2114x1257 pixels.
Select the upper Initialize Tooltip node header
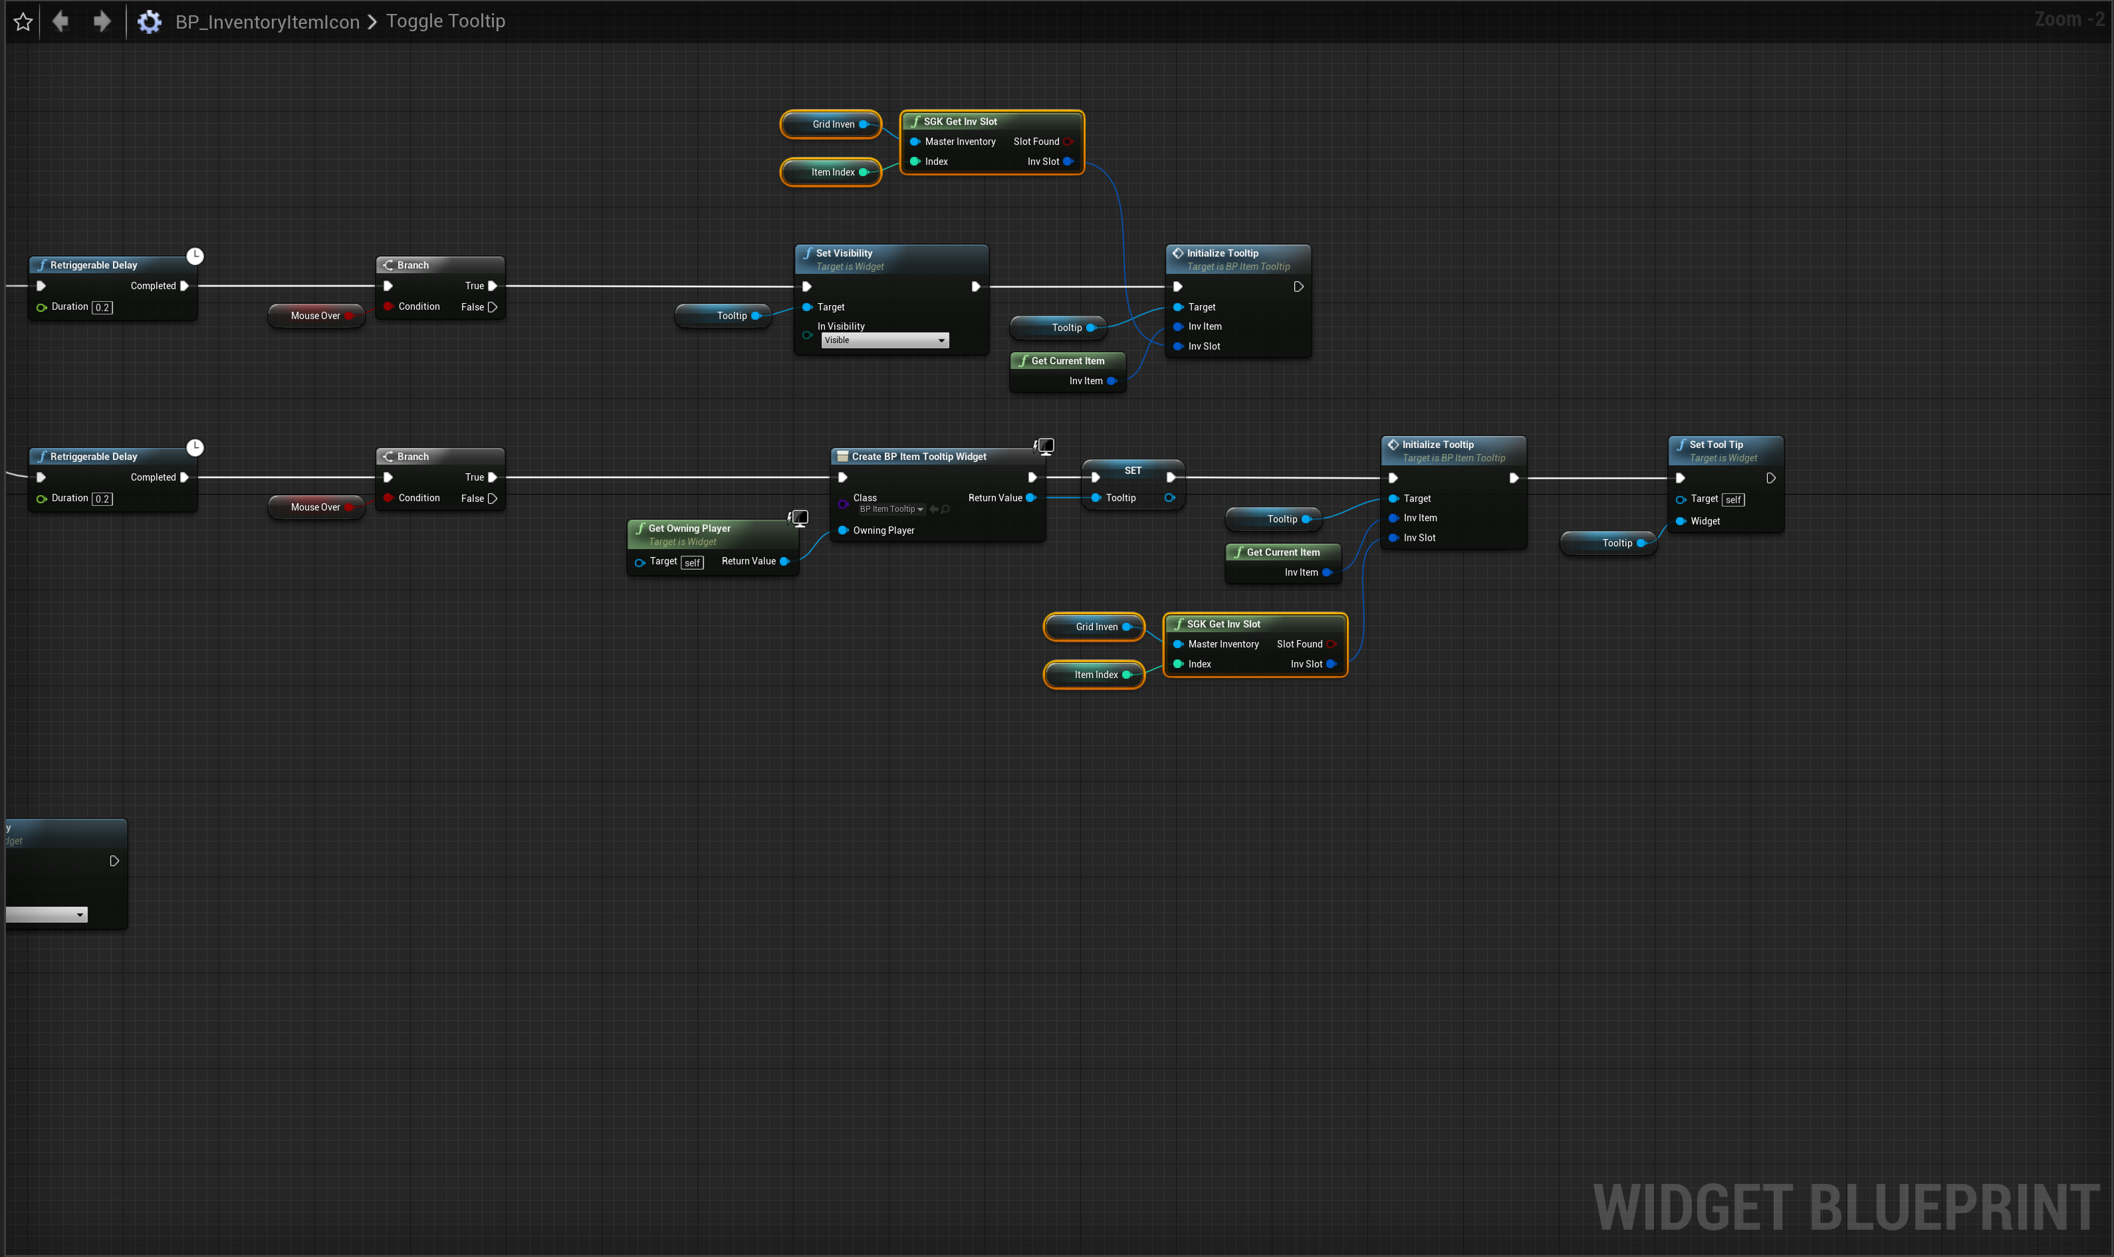pos(1222,253)
